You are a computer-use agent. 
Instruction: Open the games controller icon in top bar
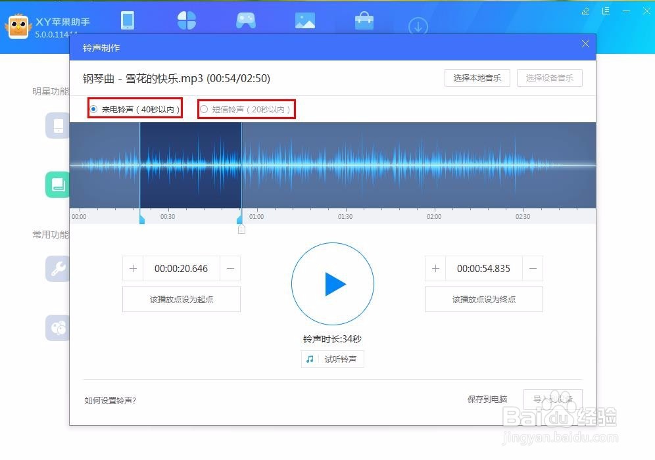point(246,20)
